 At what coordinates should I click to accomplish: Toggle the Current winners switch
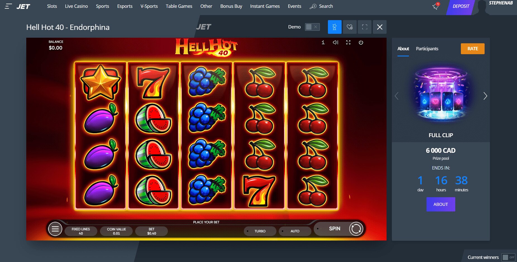click(508, 257)
